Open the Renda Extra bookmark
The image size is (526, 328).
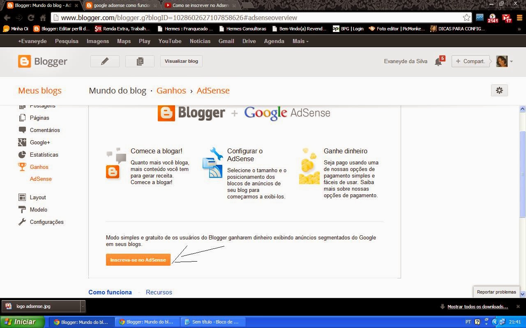click(122, 29)
